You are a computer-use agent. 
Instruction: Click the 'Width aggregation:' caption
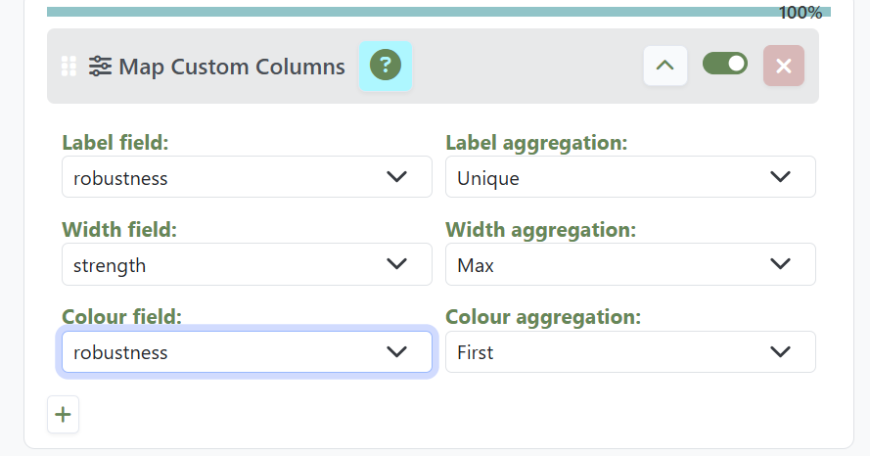click(540, 230)
